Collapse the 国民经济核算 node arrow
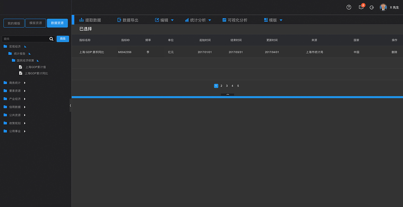The image size is (403, 207). tap(38, 61)
